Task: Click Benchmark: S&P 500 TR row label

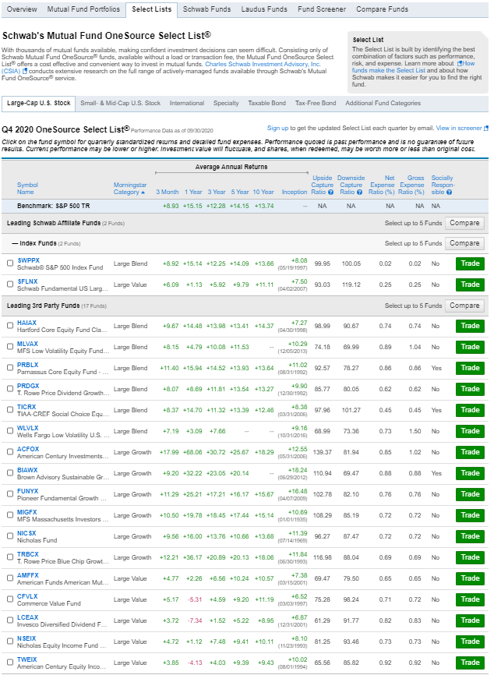Action: pos(53,206)
